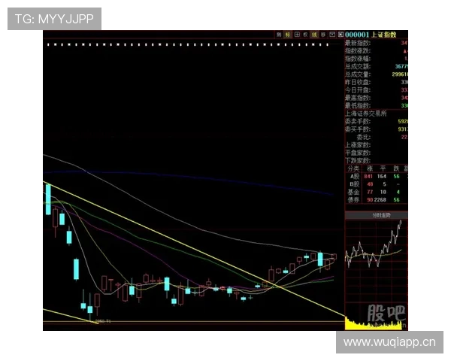Click the 分类 table header

(353, 168)
